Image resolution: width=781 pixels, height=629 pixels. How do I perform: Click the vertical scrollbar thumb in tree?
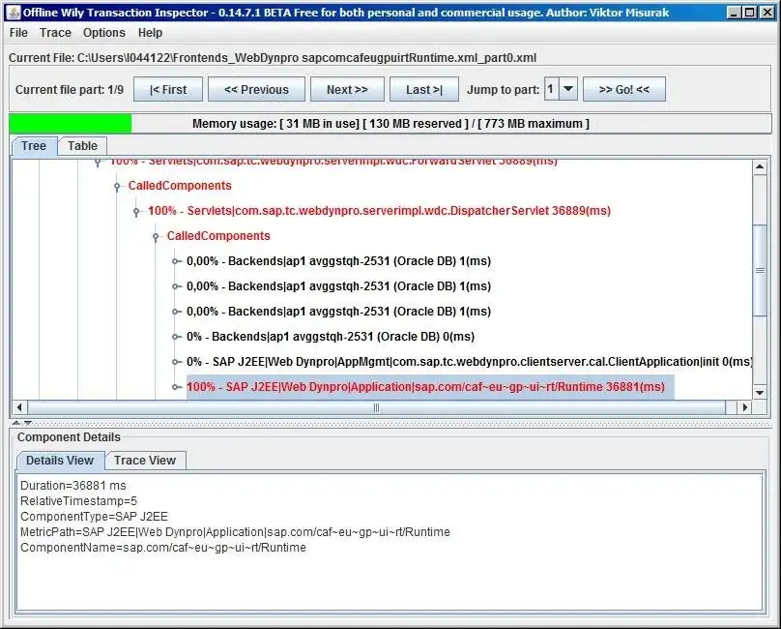point(760,270)
